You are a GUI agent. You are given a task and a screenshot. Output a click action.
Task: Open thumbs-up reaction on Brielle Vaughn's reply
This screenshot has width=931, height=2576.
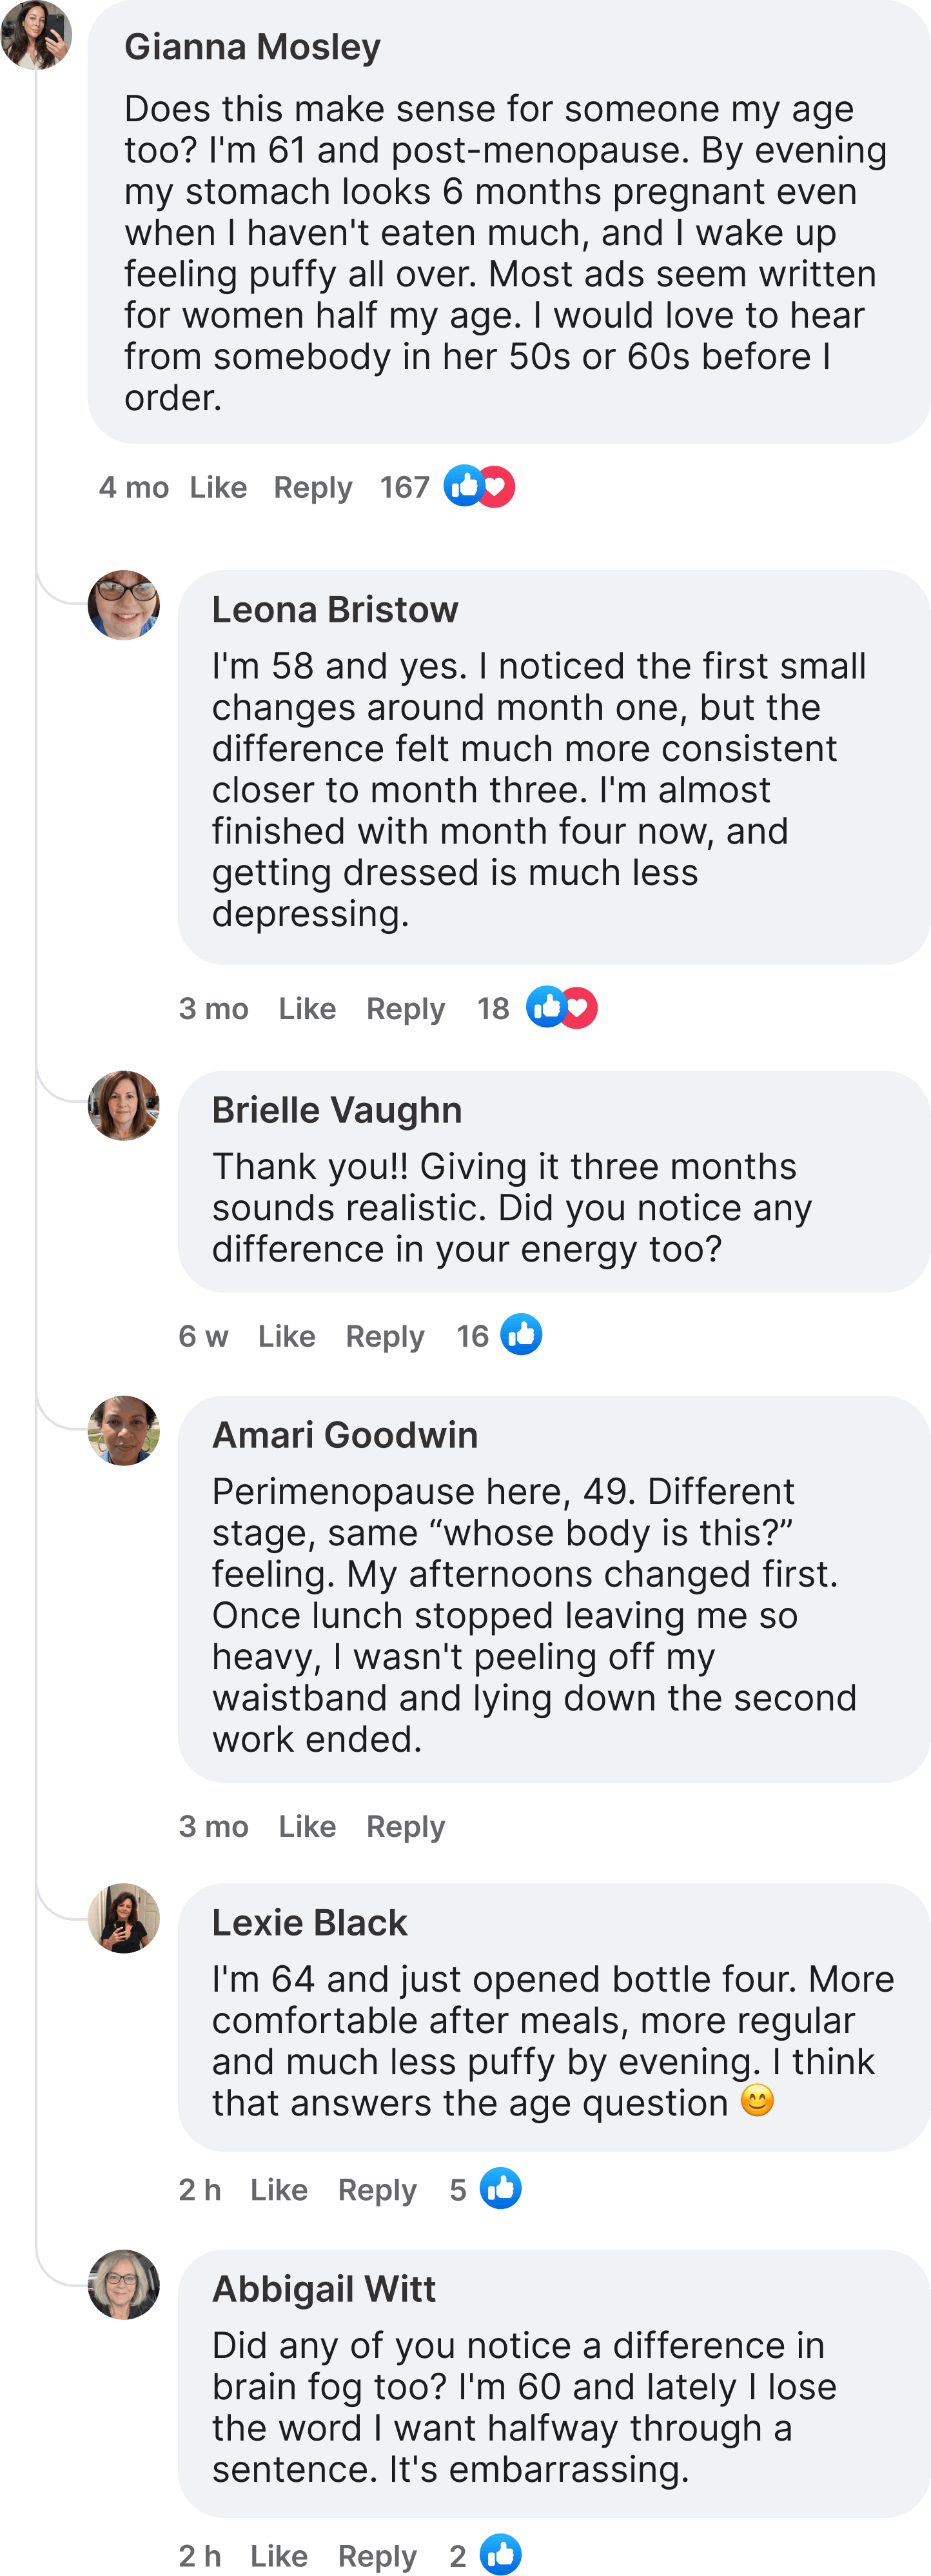coord(521,1335)
